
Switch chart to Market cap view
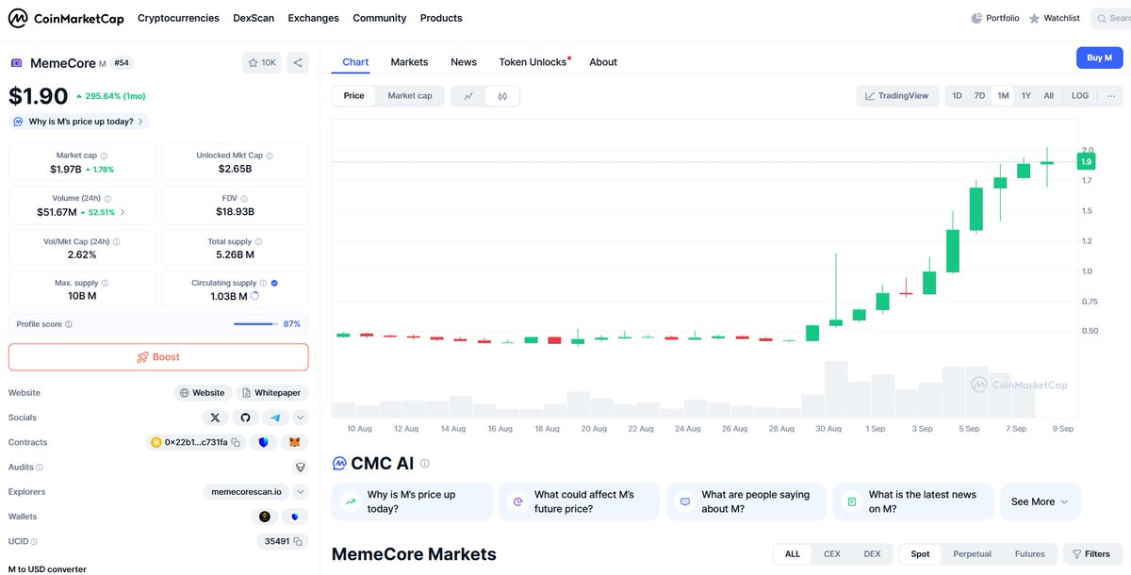pyautogui.click(x=410, y=95)
